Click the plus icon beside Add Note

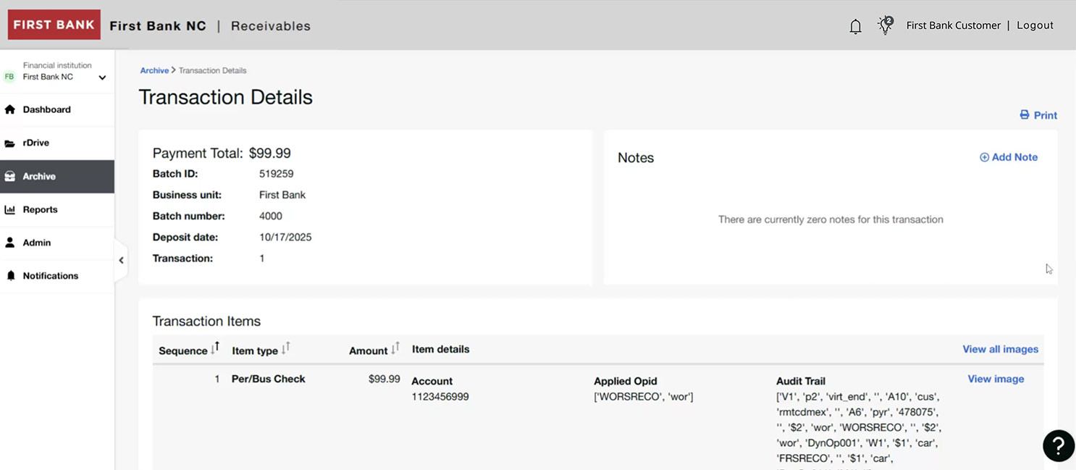984,157
